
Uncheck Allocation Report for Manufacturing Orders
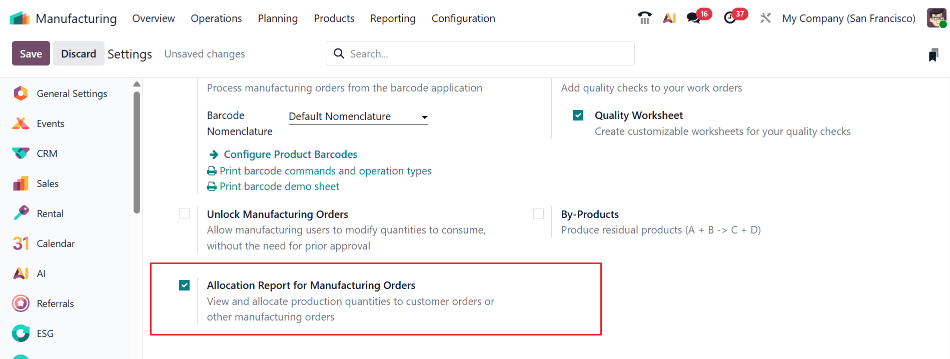point(184,285)
